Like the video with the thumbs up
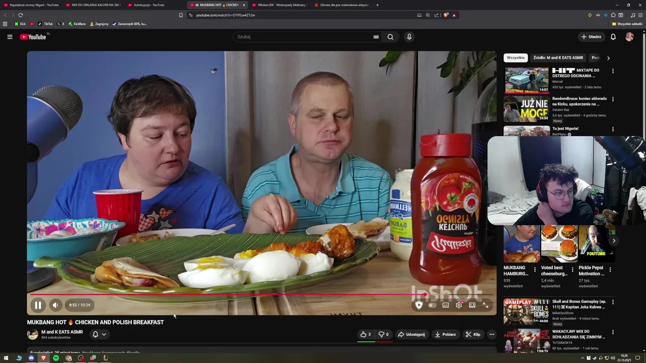The height and width of the screenshot is (363, 646). pyautogui.click(x=366, y=334)
